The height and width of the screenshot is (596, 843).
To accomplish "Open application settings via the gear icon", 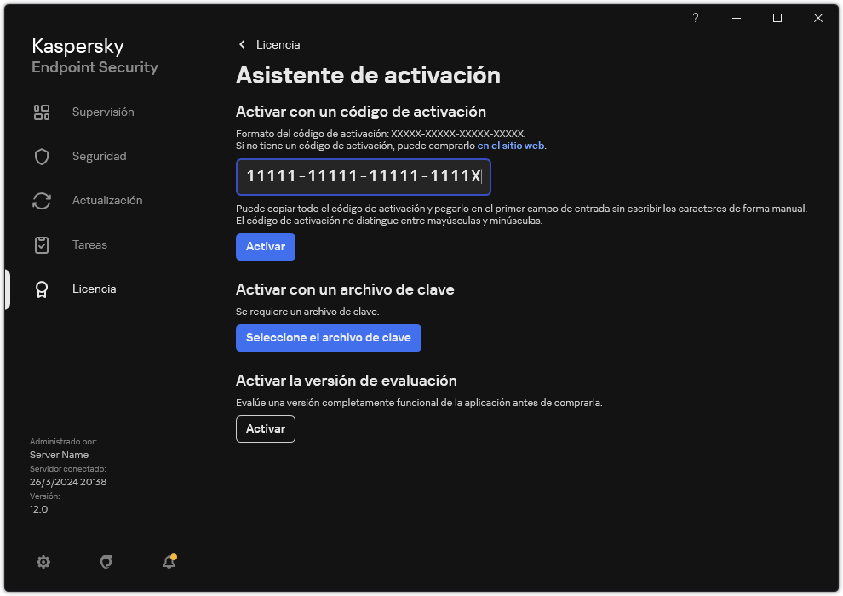I will (43, 562).
